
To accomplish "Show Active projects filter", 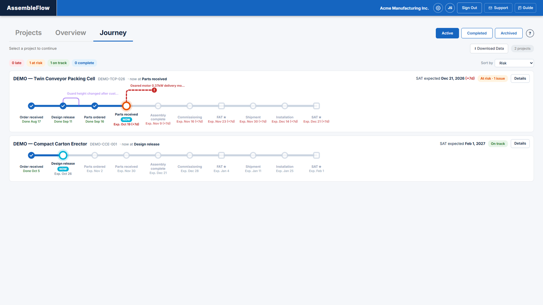I will (x=447, y=33).
